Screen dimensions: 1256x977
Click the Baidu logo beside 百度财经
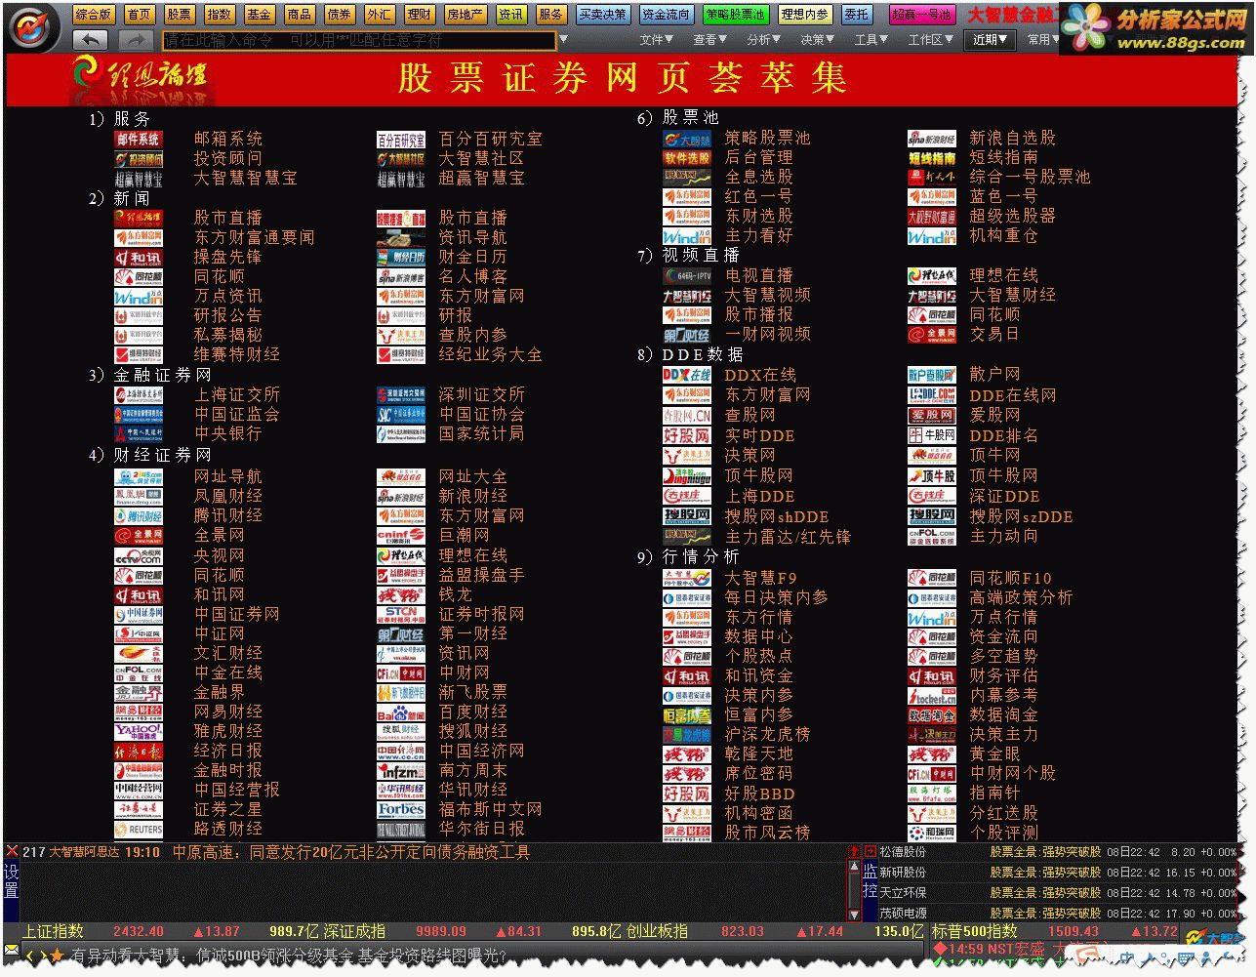(x=401, y=712)
